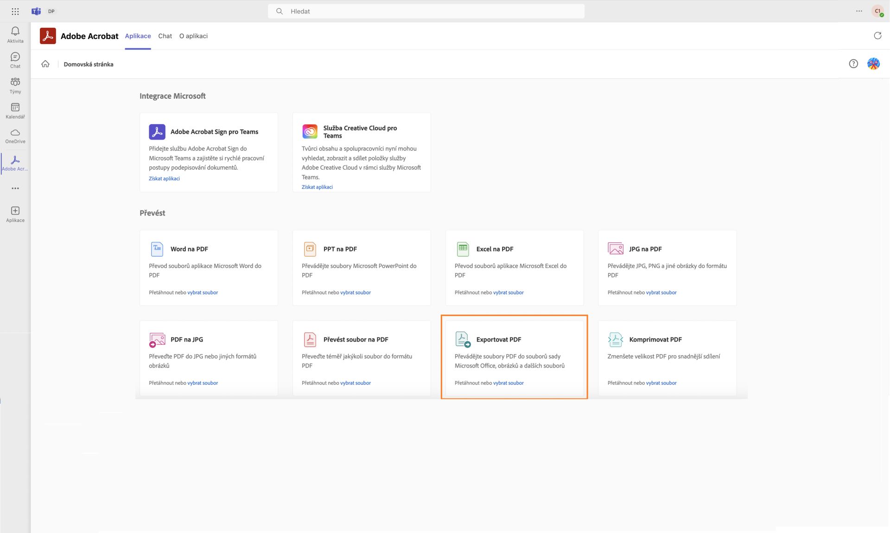Click vybrat soubor in Převést soubor na PDF
Image resolution: width=890 pixels, height=533 pixels.
[x=356, y=383]
